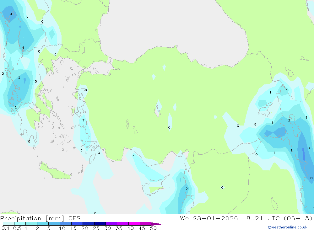Click the 40–45 mm magenta legend swatch
This screenshot has width=314, height=230.
click(134, 224)
